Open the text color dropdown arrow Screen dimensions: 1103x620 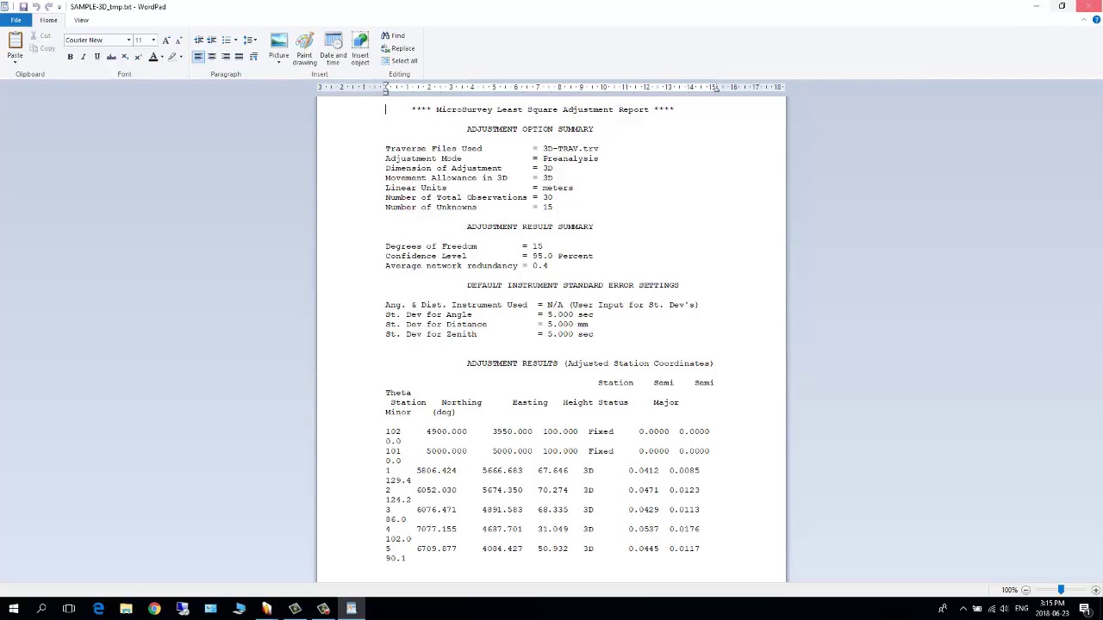coord(162,57)
